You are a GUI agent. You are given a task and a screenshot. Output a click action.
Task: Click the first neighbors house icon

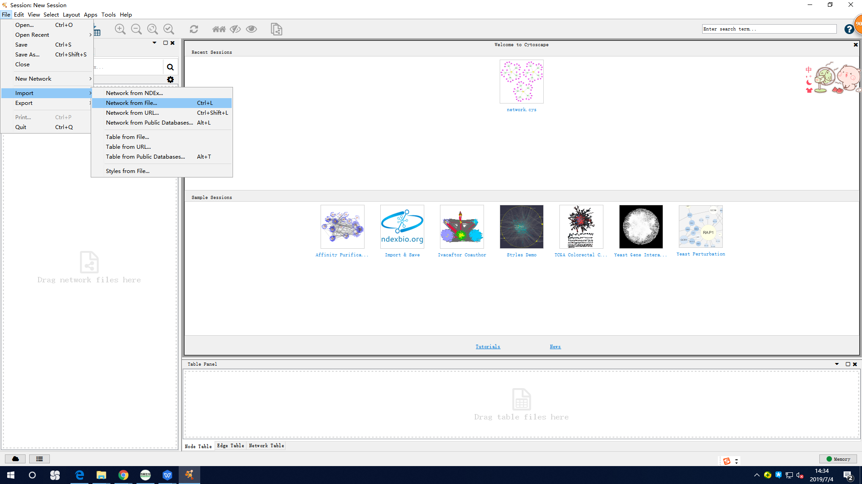click(x=219, y=29)
